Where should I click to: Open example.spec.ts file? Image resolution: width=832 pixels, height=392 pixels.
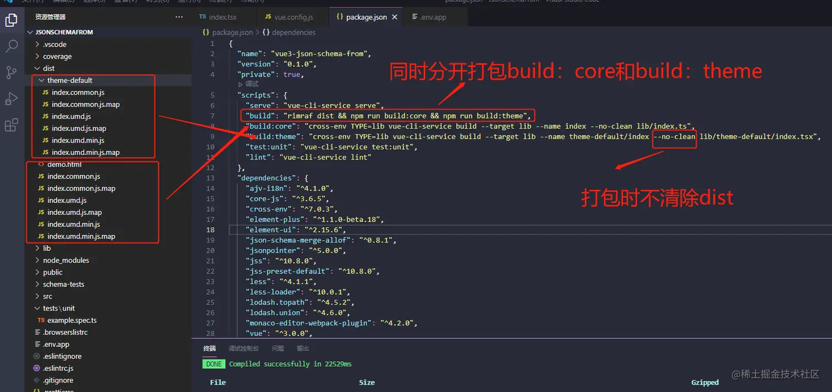tap(72, 321)
